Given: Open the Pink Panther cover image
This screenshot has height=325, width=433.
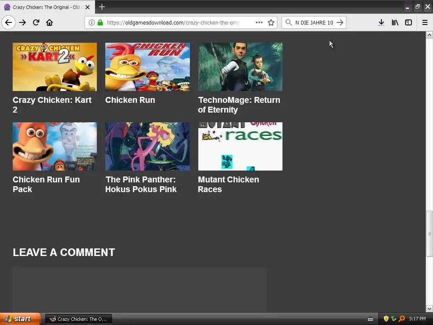Looking at the screenshot, I should [x=148, y=146].
